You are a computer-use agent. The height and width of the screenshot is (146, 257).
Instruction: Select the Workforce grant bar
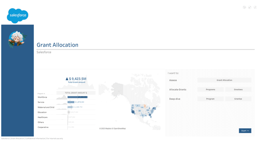pos(78,97)
